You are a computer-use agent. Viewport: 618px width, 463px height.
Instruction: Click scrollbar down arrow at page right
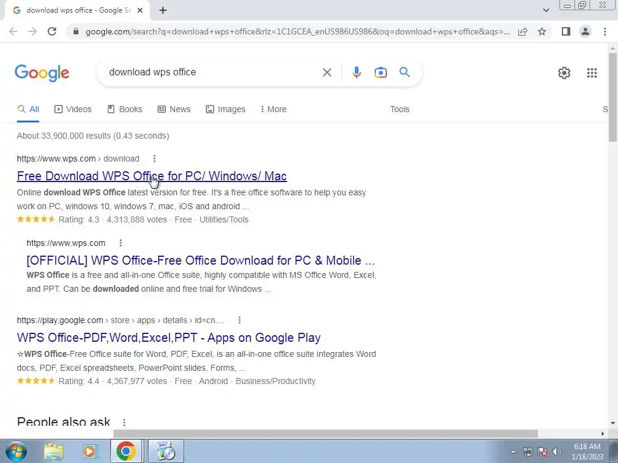point(613,423)
